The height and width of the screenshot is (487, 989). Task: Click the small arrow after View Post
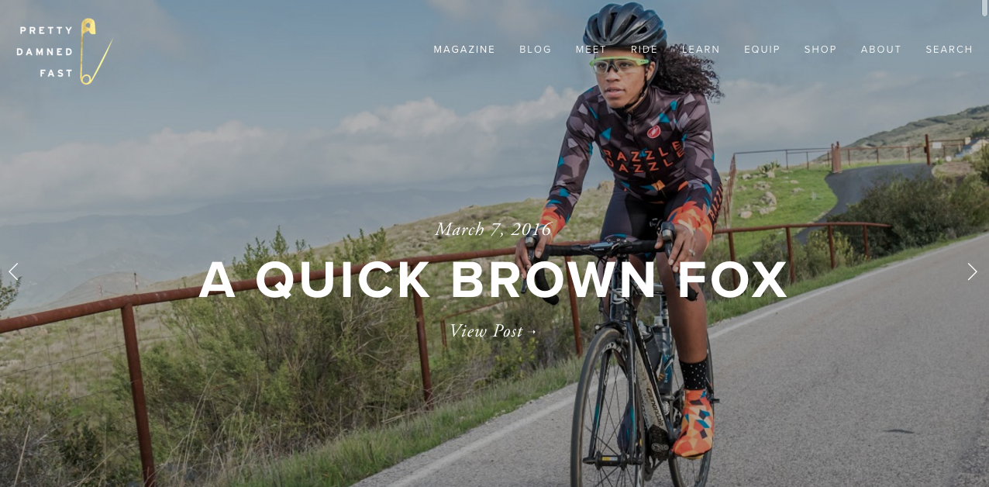[532, 332]
